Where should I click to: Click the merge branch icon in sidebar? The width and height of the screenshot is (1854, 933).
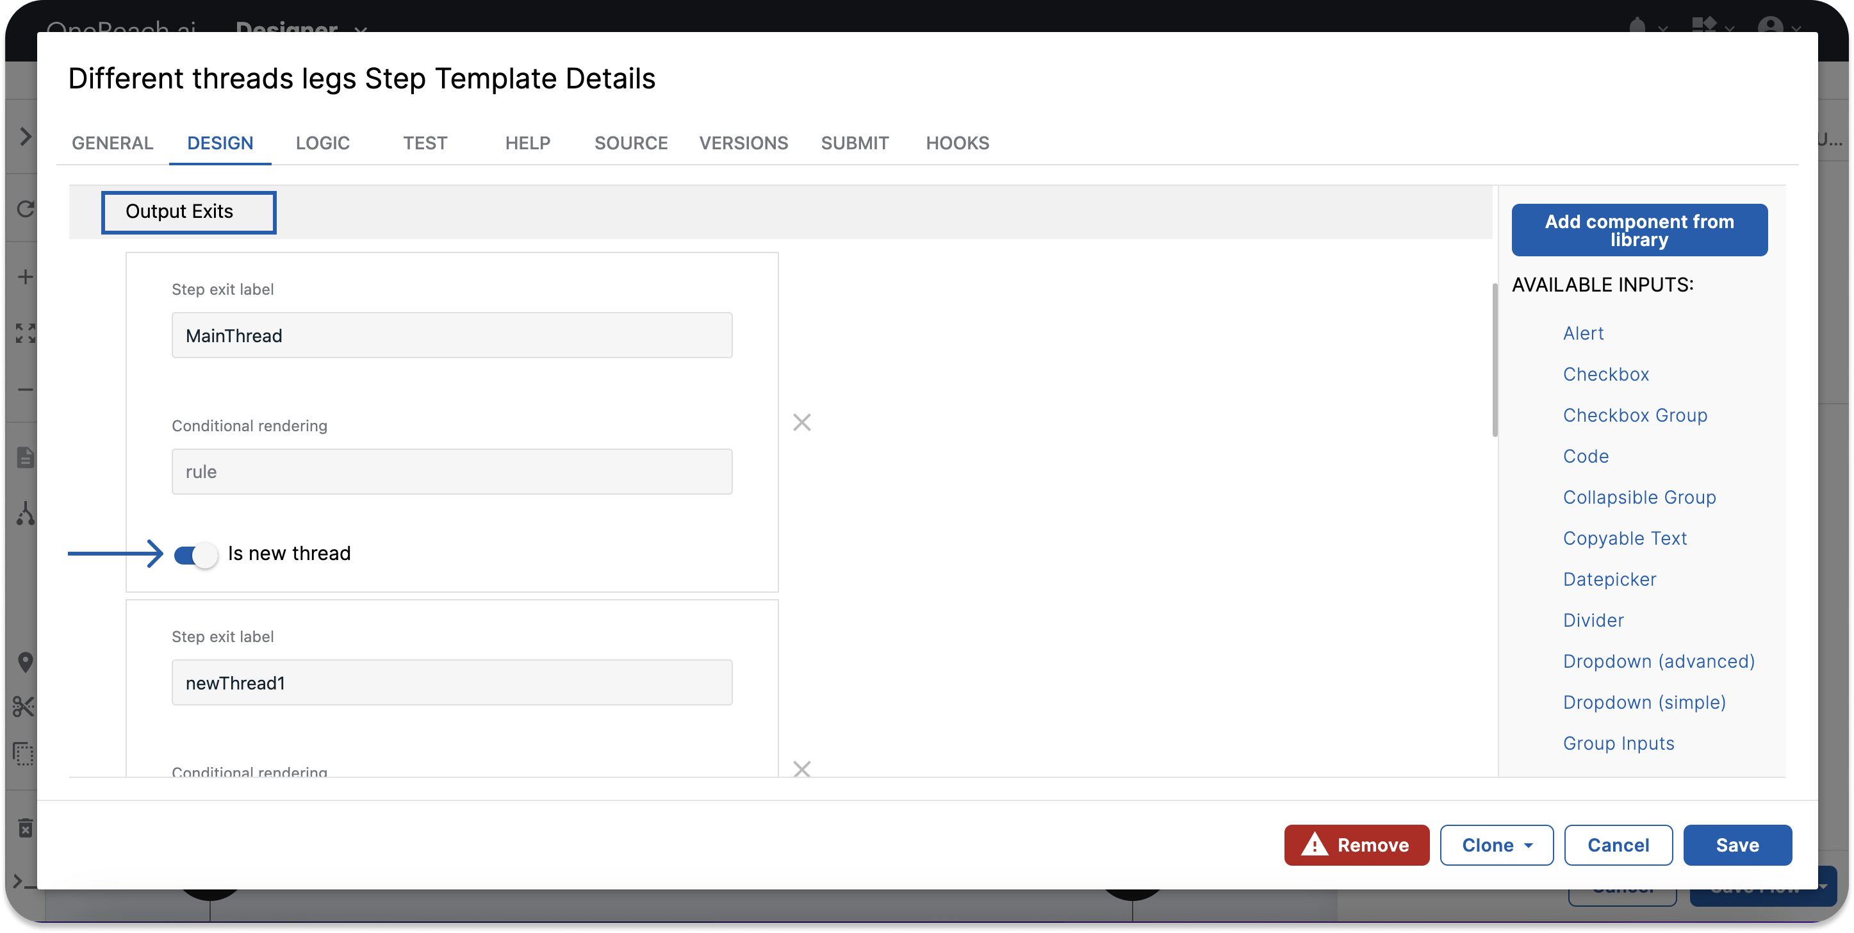[x=25, y=513]
